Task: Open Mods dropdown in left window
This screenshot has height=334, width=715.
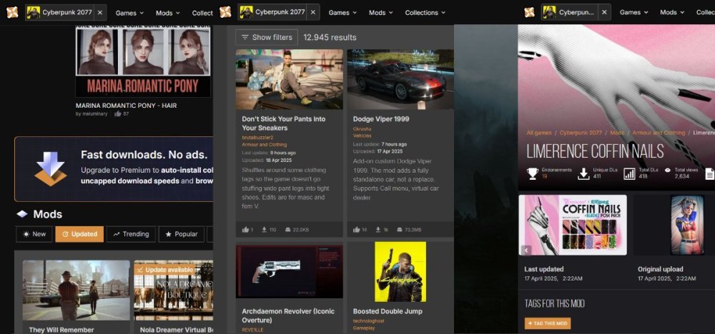Action: [168, 13]
